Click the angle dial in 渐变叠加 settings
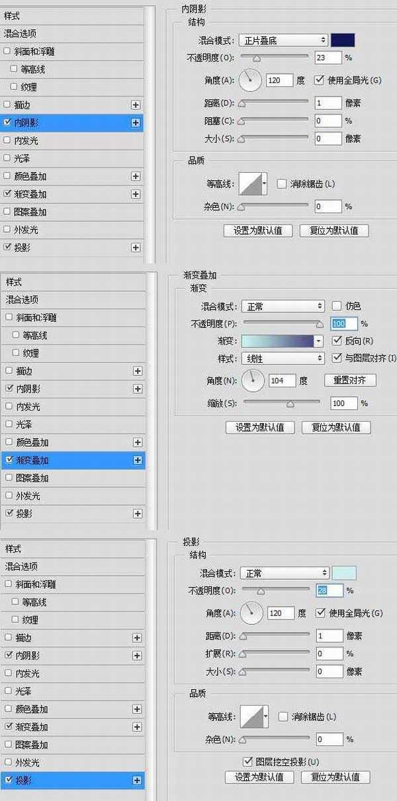Viewport: 397px width, 801px height. [253, 381]
